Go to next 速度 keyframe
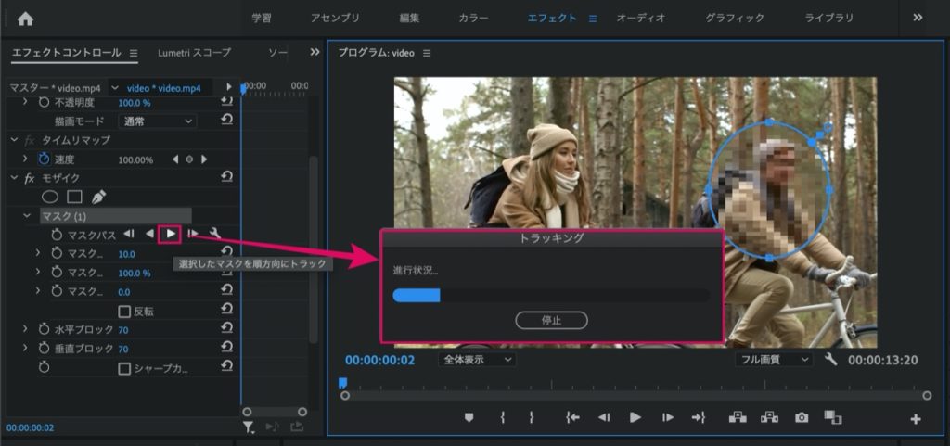 coord(204,159)
